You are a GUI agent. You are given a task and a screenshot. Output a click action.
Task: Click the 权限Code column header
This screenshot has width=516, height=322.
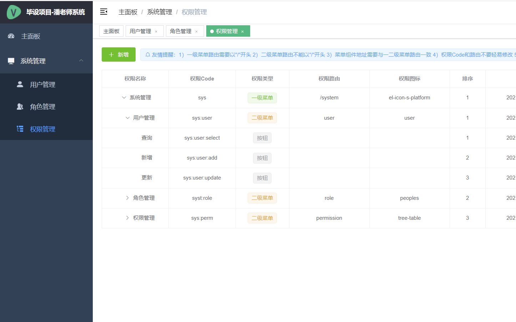pyautogui.click(x=202, y=79)
